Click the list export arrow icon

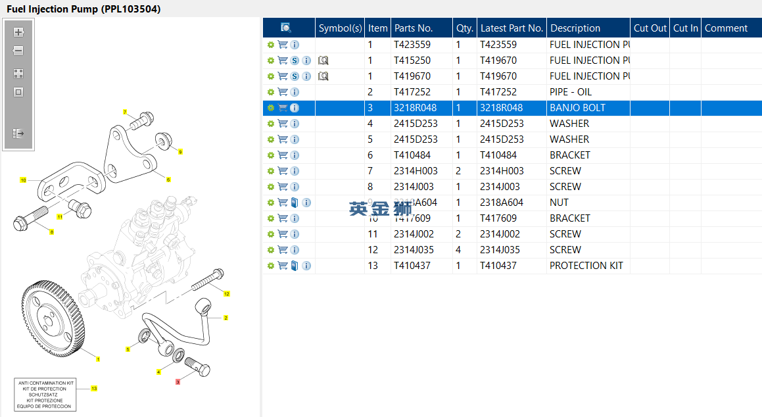(x=18, y=133)
